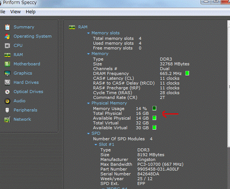
Task: Collapse the Memory section
Action: 88,54
